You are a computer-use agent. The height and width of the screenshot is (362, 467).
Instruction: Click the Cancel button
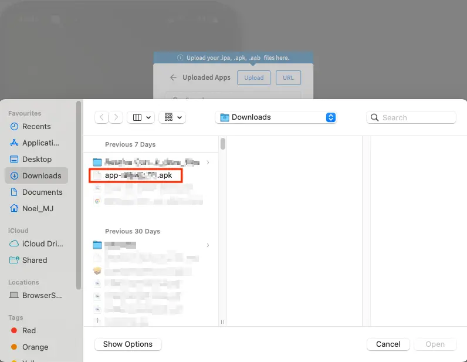point(388,344)
